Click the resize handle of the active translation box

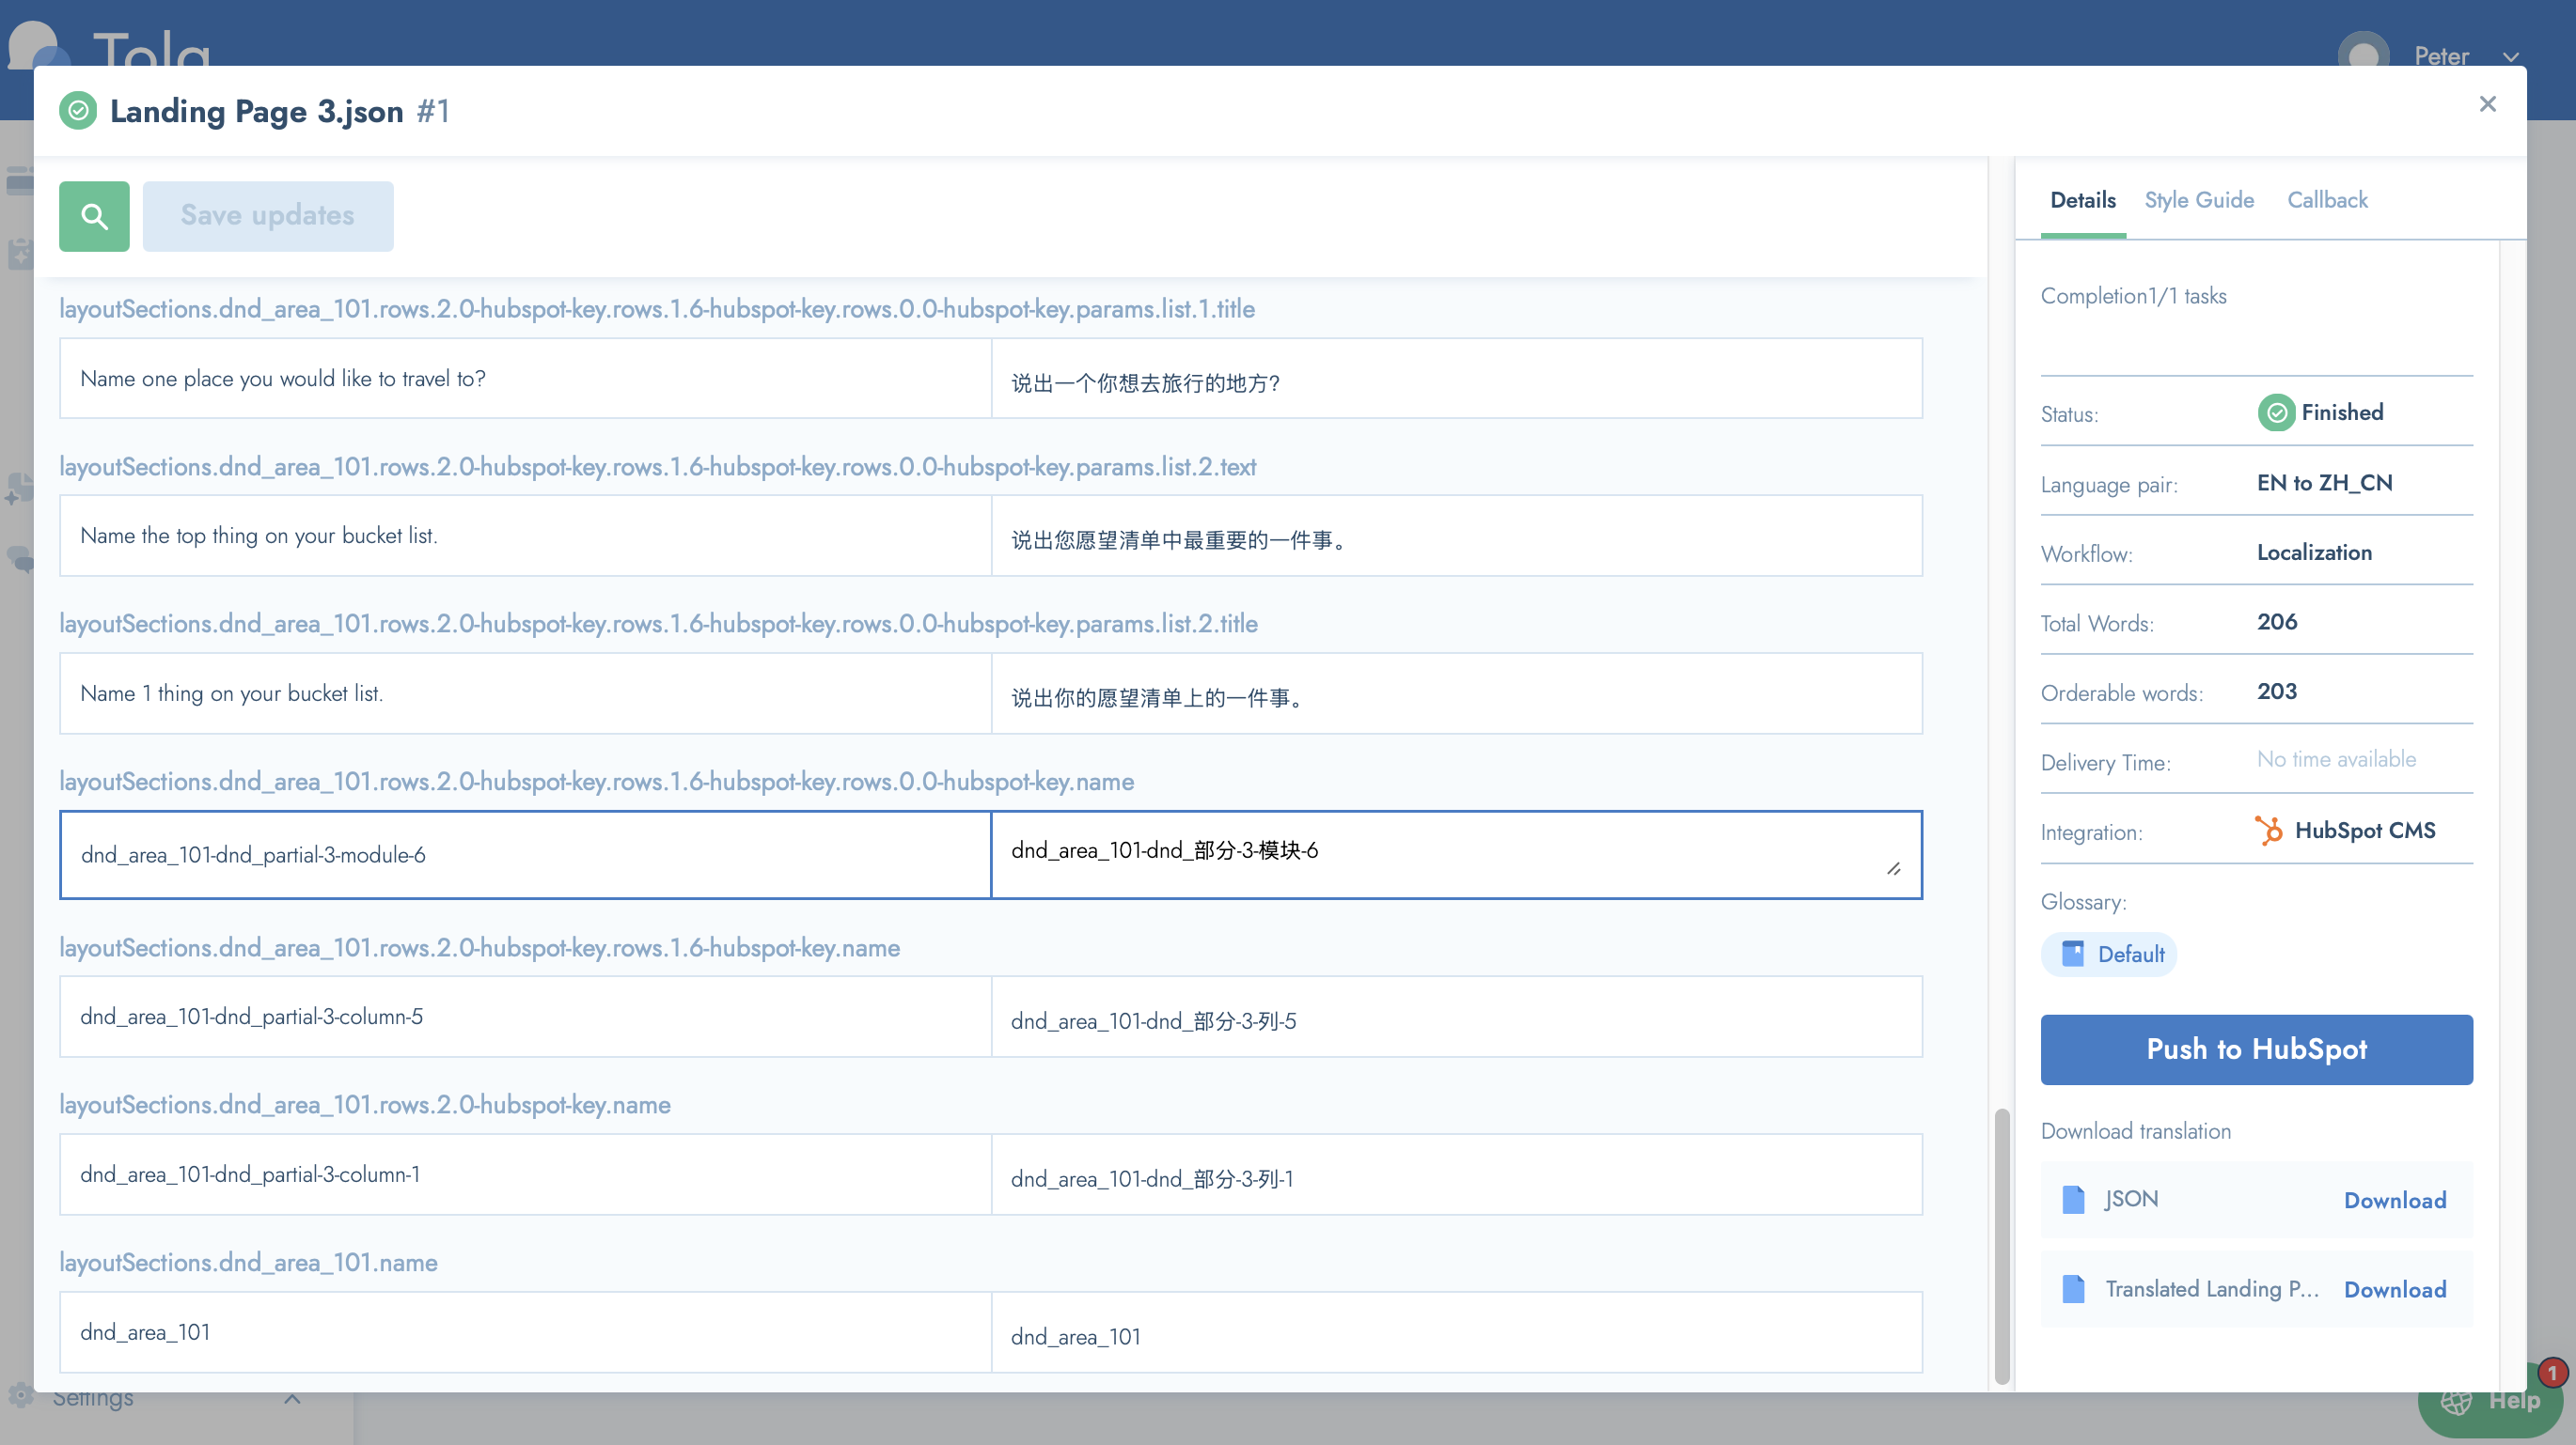(x=1894, y=868)
